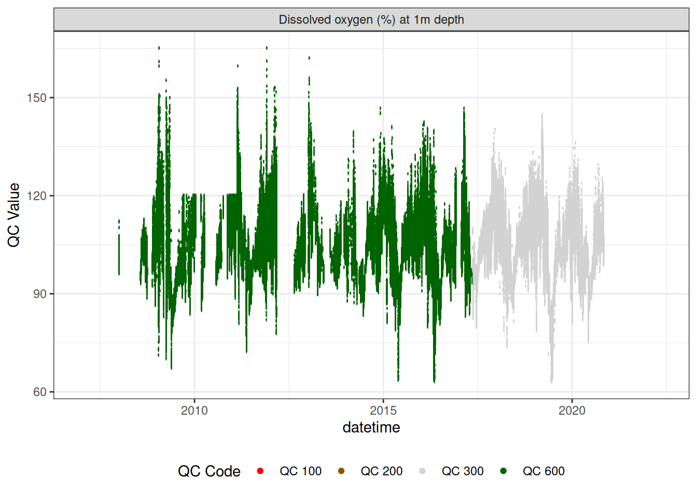Click the 120 y-axis tick label
Image resolution: width=697 pixels, height=498 pixels.
click(36, 196)
